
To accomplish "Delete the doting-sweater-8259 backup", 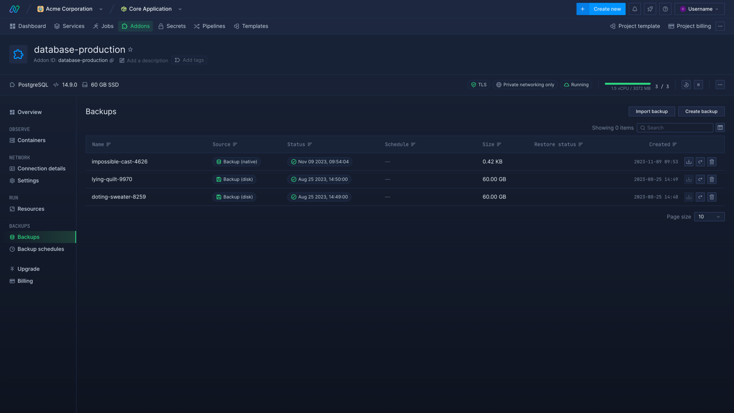I will pyautogui.click(x=712, y=197).
